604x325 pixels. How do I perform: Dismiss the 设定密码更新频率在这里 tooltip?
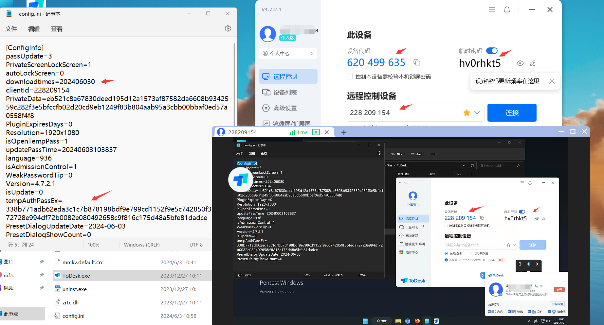(x=552, y=81)
